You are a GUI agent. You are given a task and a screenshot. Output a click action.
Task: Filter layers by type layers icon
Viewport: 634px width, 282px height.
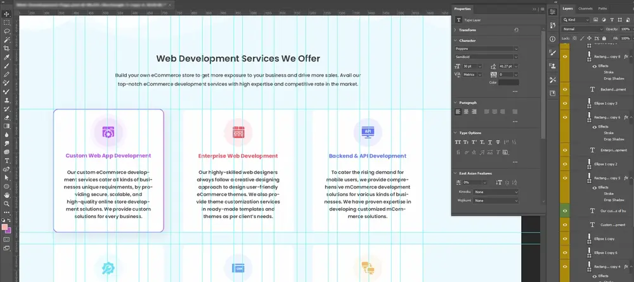tap(611, 20)
